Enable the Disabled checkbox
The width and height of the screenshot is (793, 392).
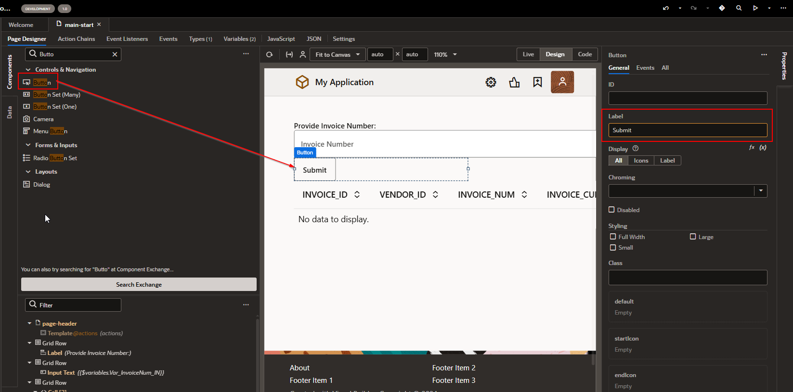click(611, 210)
